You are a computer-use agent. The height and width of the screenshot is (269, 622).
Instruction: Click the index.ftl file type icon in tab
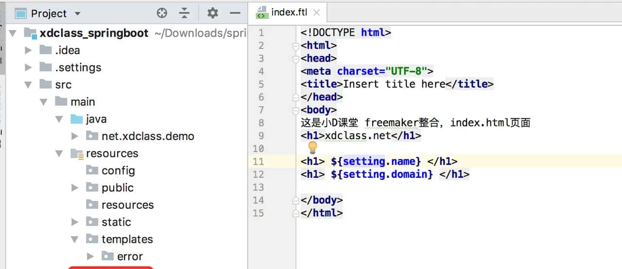pyautogui.click(x=261, y=13)
